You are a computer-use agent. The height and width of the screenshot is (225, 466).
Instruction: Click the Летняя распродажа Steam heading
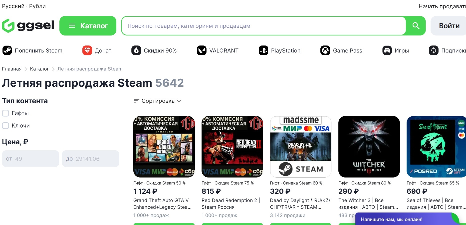pos(77,83)
